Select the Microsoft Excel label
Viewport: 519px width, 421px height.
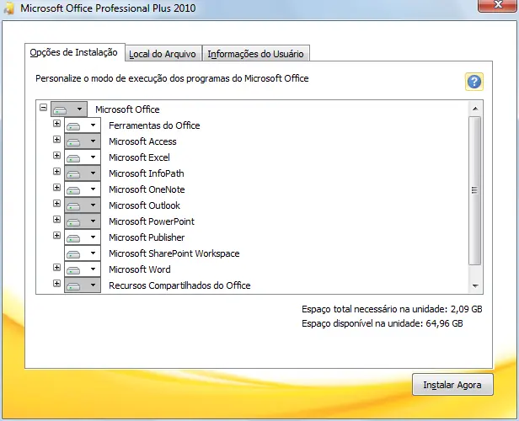[139, 157]
